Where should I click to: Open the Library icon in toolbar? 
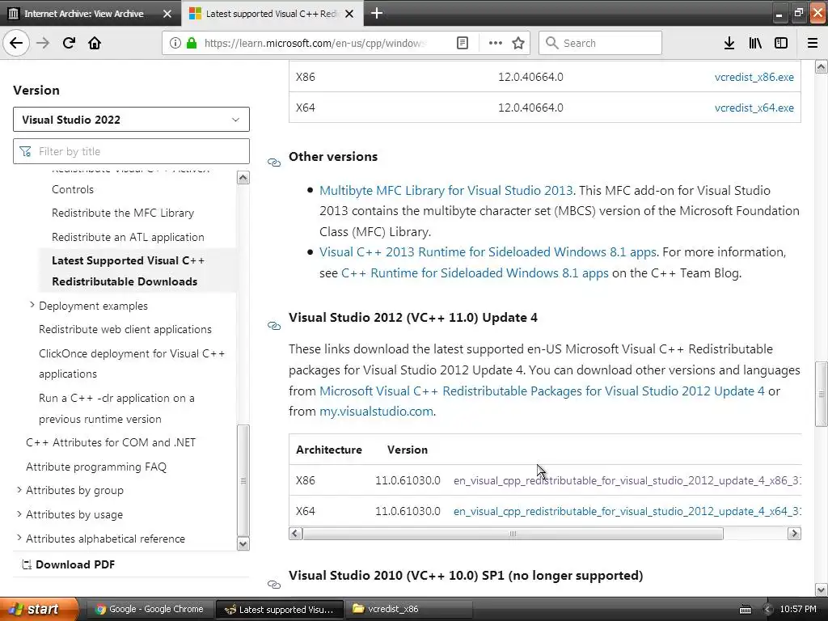pos(755,44)
